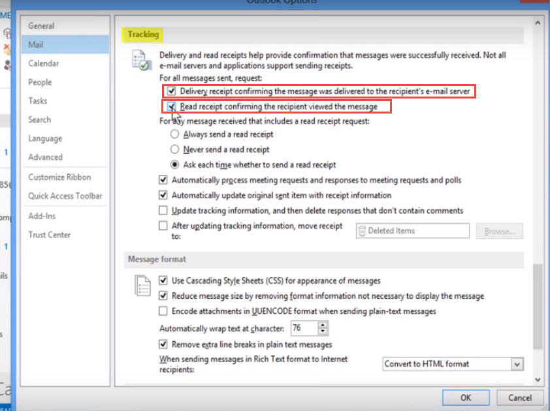Viewport: 550px width, 411px height.
Task: Select Always send a read receipt
Action: coord(174,134)
